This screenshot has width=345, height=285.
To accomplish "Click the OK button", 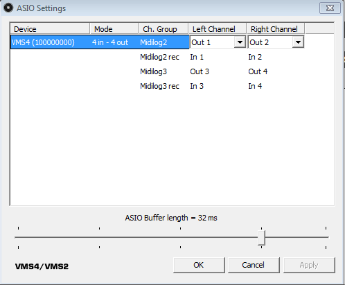I will [199, 265].
